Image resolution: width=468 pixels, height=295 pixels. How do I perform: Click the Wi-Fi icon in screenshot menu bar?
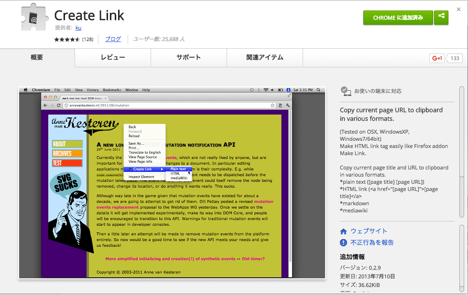[266, 90]
